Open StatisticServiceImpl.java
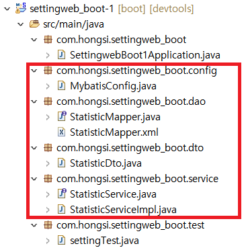Image resolution: width=248 pixels, height=248 pixels. click(123, 210)
